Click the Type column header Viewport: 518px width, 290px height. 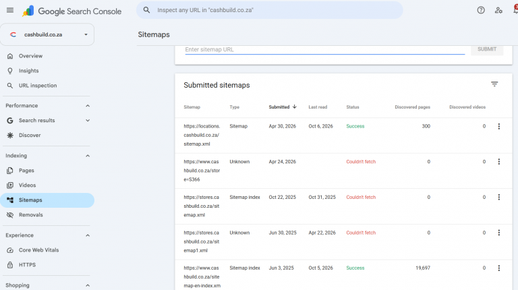click(x=235, y=107)
